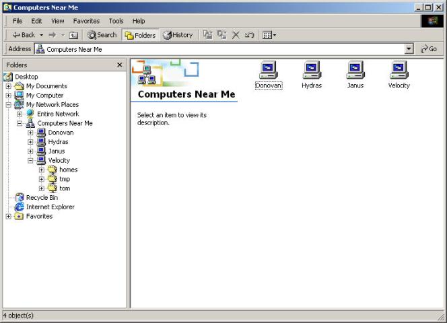Click the Up one level toolbar icon

[73, 35]
